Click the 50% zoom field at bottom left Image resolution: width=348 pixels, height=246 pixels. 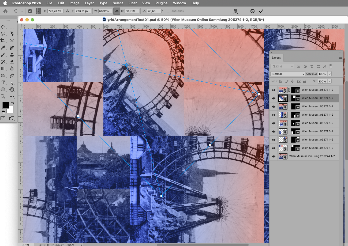tap(26, 244)
